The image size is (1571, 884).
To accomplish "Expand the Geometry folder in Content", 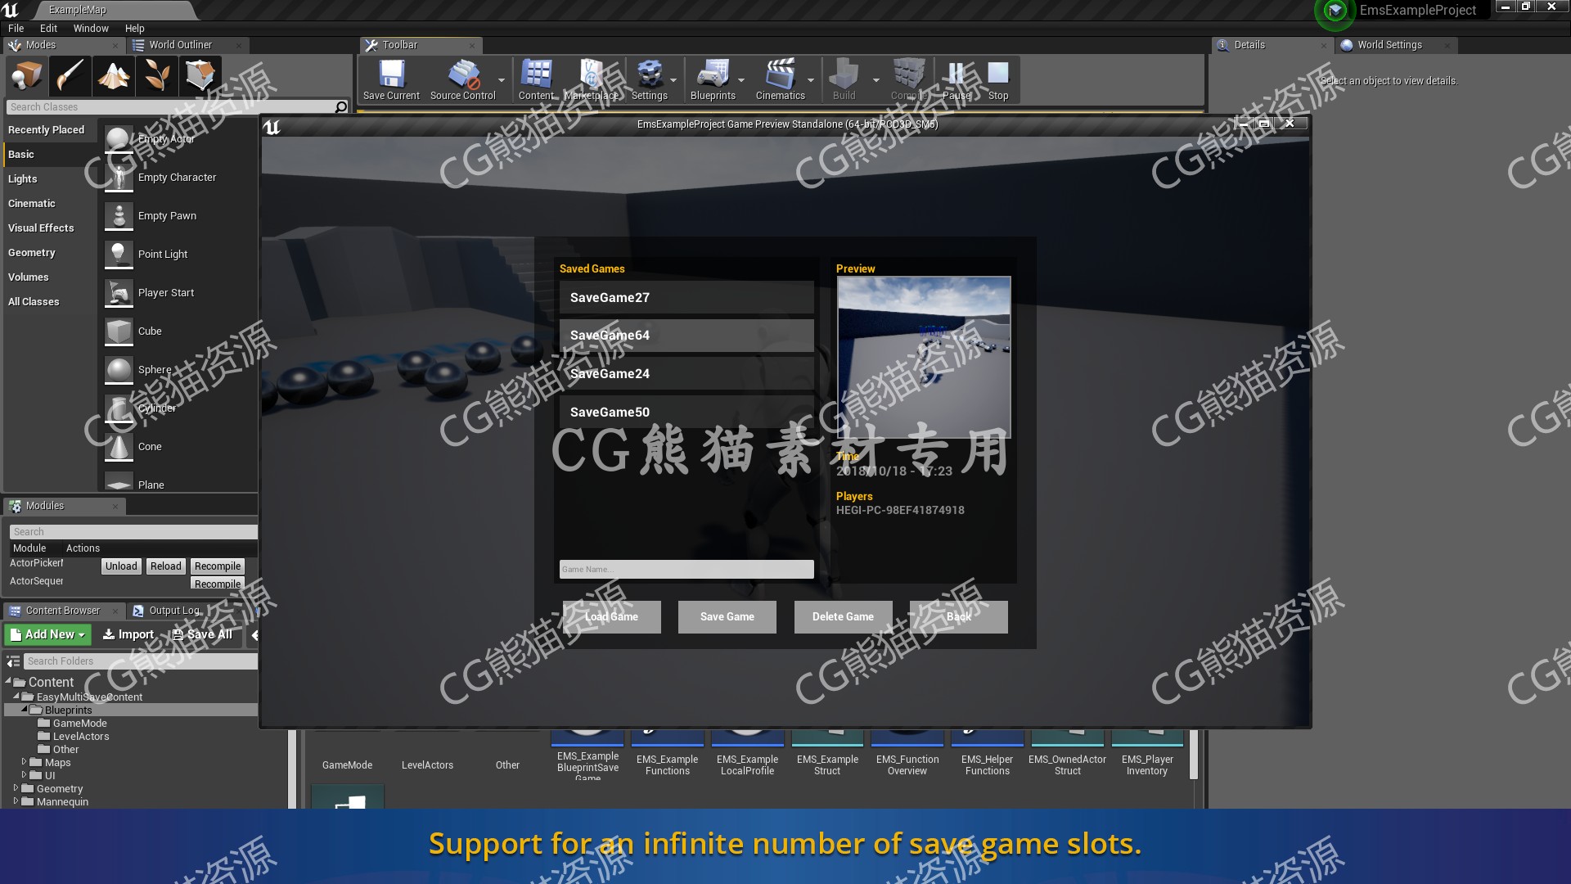I will 16,788.
